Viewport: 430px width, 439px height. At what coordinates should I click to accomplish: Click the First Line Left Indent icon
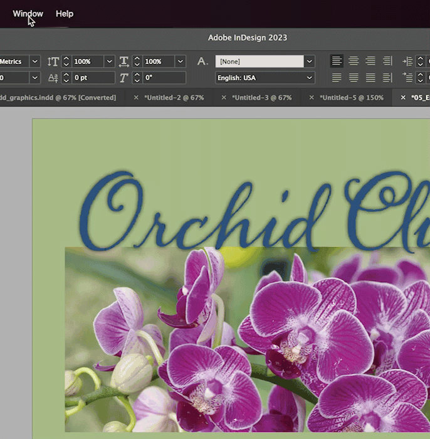coord(407,78)
